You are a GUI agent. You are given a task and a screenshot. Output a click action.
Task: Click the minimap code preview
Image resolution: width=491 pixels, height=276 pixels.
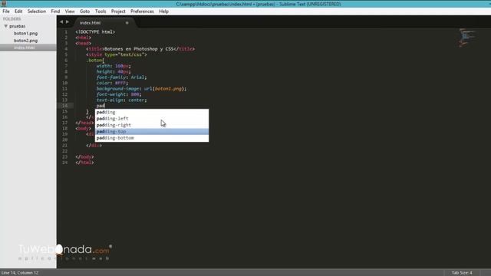pos(466,38)
